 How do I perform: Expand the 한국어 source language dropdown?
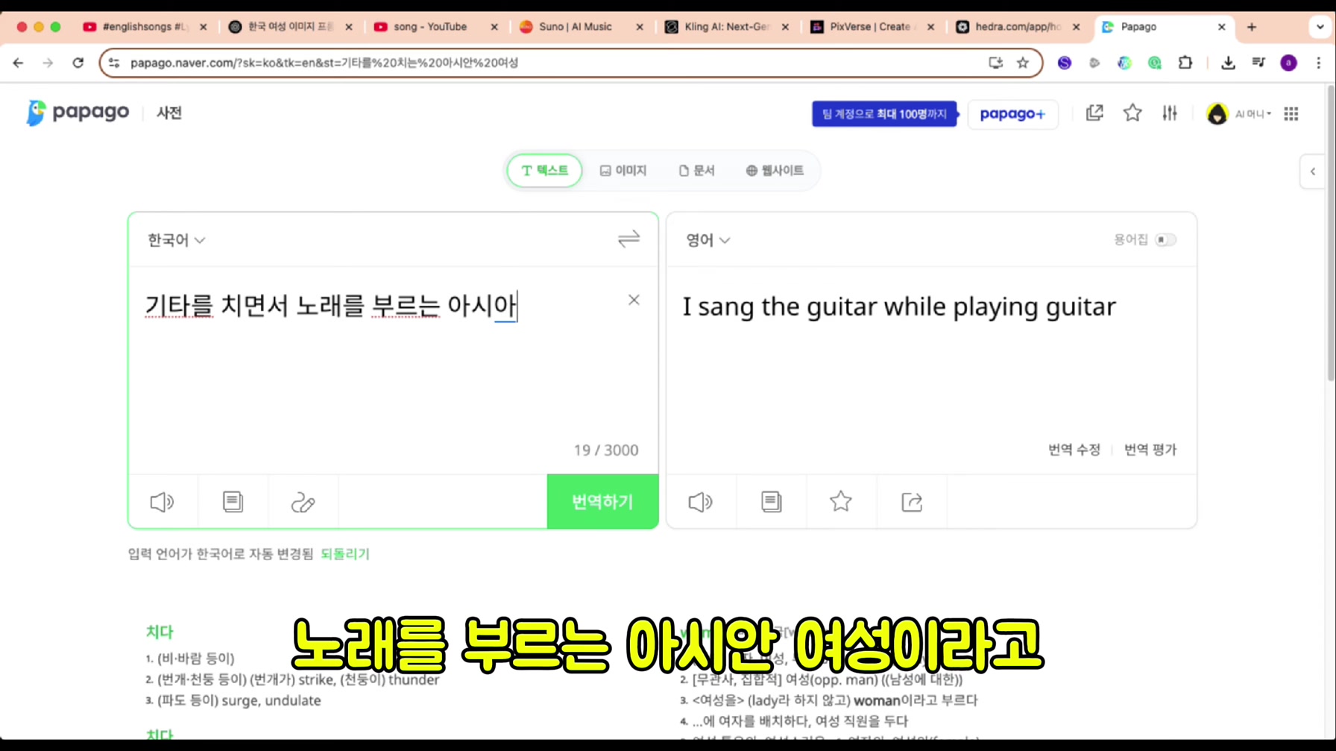176,239
